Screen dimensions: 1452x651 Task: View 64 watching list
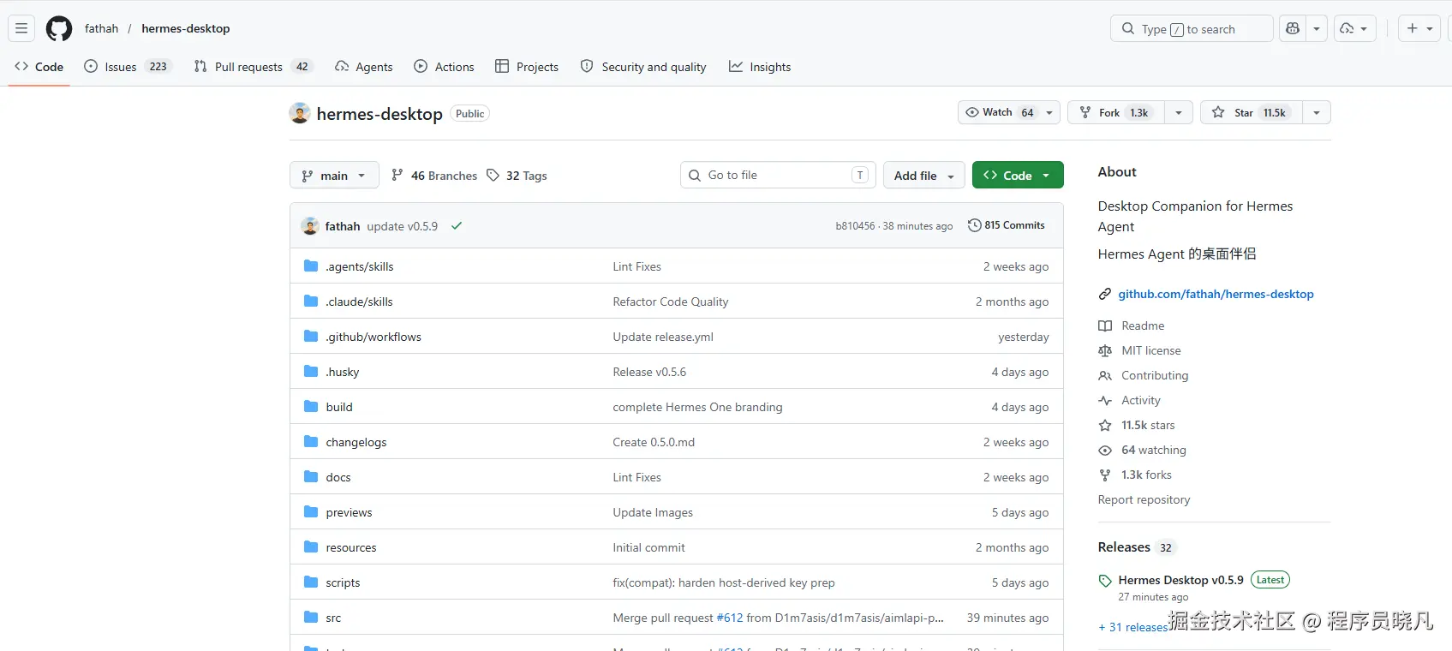tap(1154, 450)
